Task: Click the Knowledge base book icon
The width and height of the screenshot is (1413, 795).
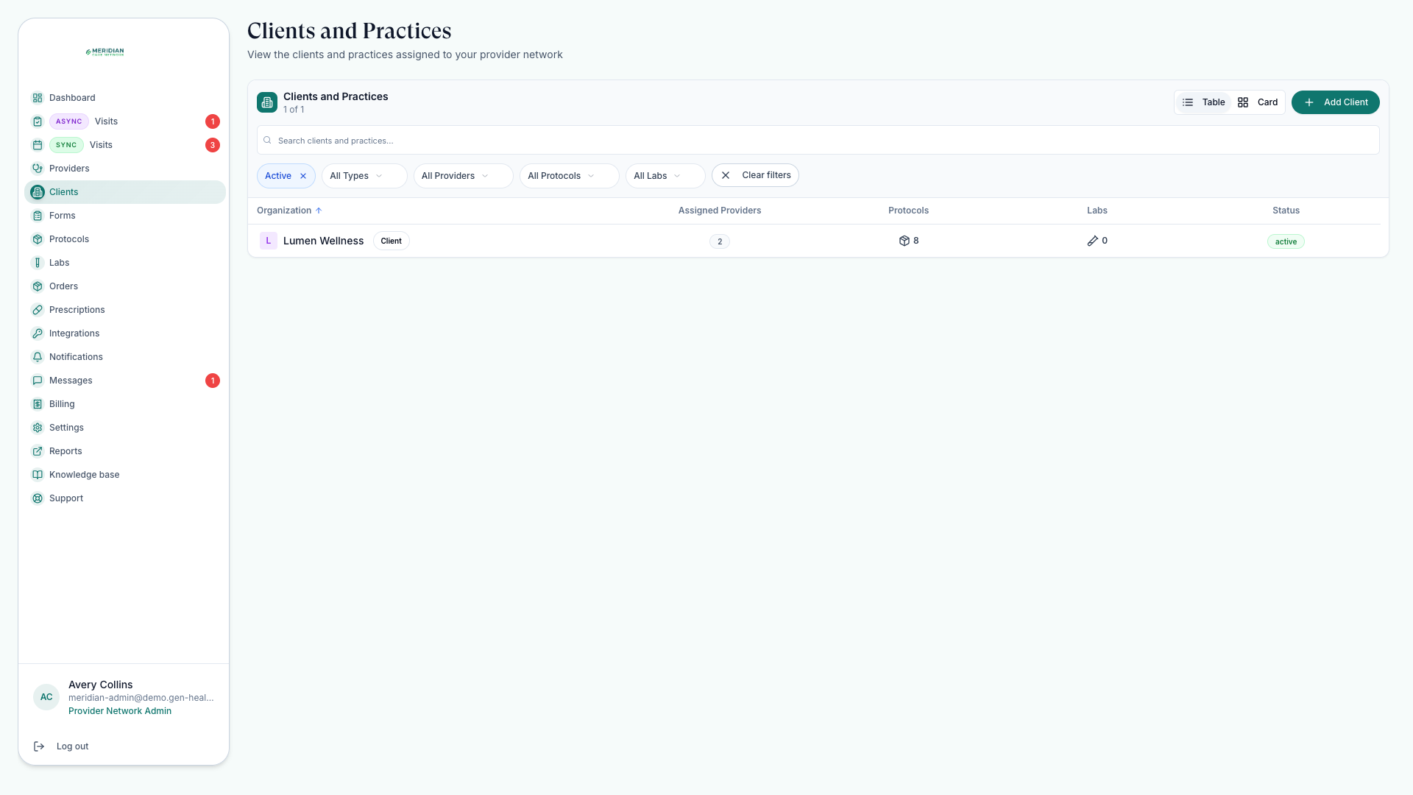Action: click(38, 475)
